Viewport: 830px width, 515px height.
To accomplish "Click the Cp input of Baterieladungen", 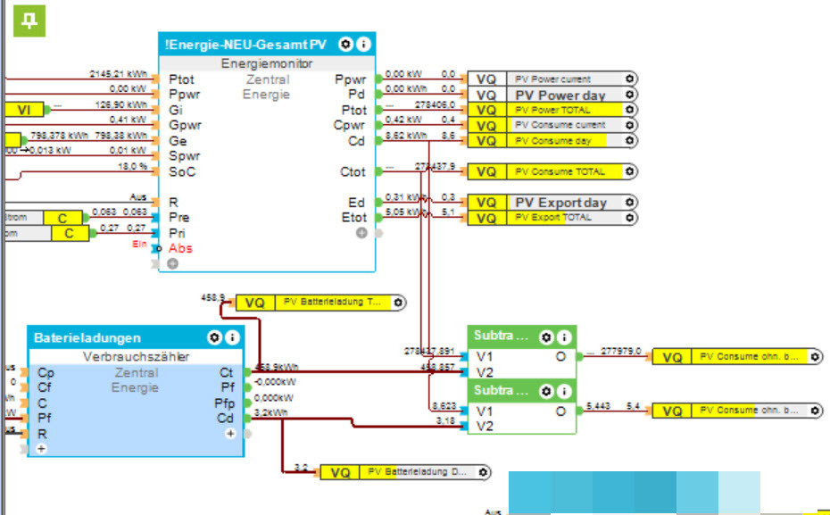I will pyautogui.click(x=46, y=372).
